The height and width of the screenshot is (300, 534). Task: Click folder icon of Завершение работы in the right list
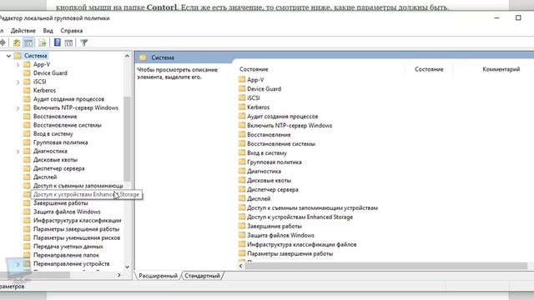point(242,226)
